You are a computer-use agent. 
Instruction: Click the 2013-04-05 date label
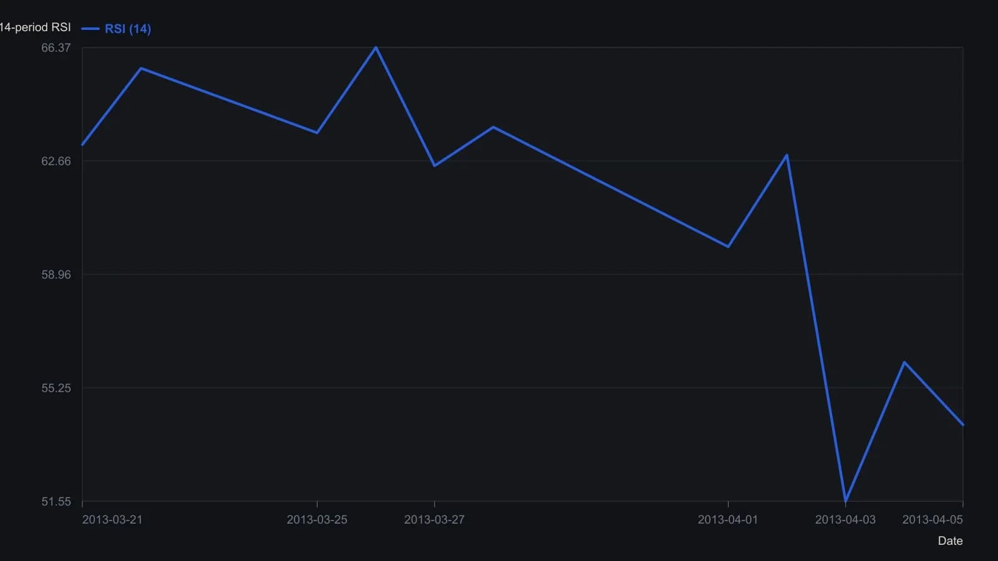tap(933, 520)
